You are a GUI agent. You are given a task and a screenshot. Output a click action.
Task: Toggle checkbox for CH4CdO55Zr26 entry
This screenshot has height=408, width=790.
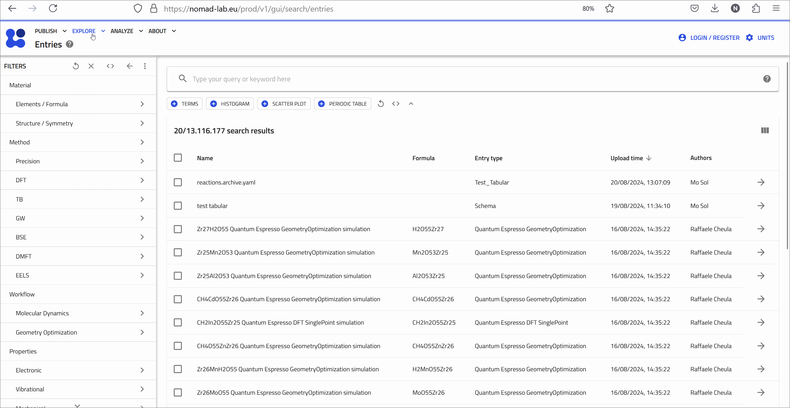(178, 299)
